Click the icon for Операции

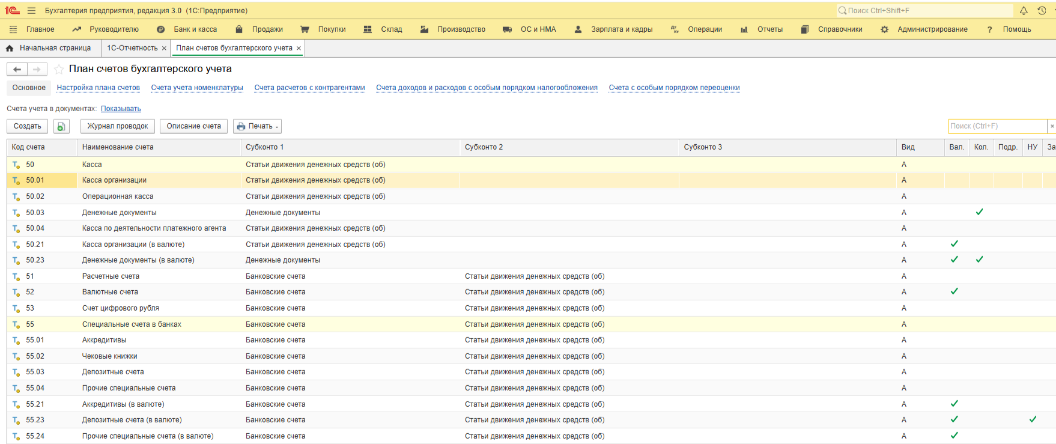click(x=675, y=29)
